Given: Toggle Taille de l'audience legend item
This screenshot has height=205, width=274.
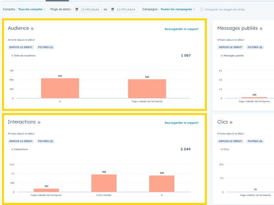Looking at the screenshot, I should [23, 56].
